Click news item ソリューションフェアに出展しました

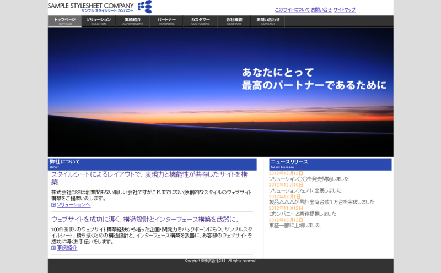coord(305,190)
